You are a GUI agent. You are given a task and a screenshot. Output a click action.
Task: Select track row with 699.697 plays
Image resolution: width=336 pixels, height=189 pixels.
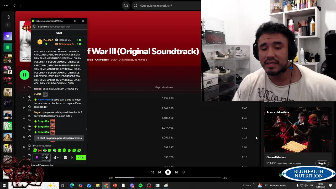coord(137,147)
